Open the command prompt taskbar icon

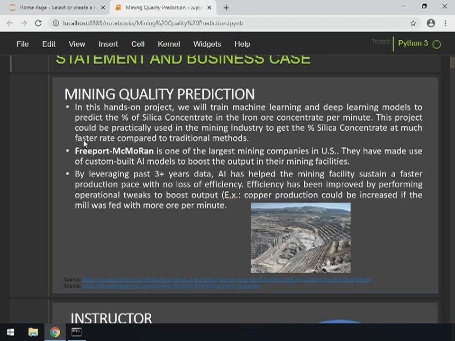(77, 332)
